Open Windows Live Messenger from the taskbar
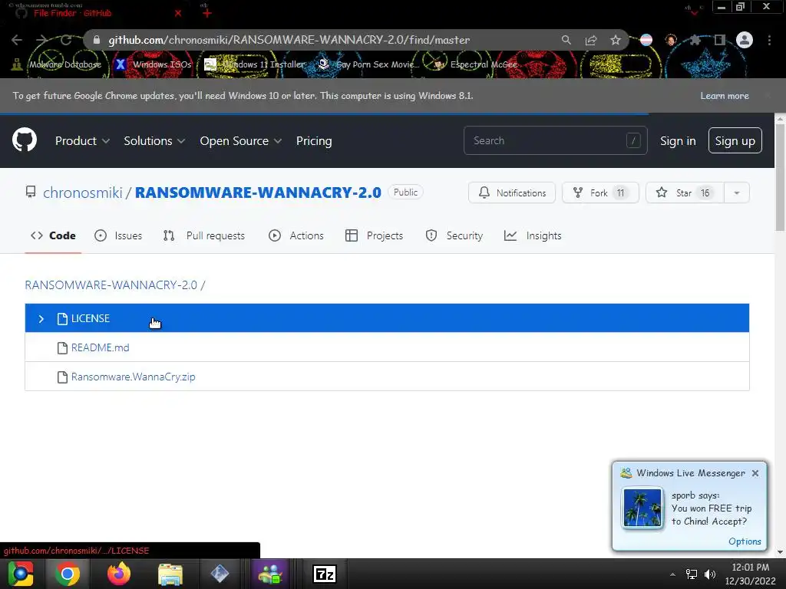 [271, 574]
